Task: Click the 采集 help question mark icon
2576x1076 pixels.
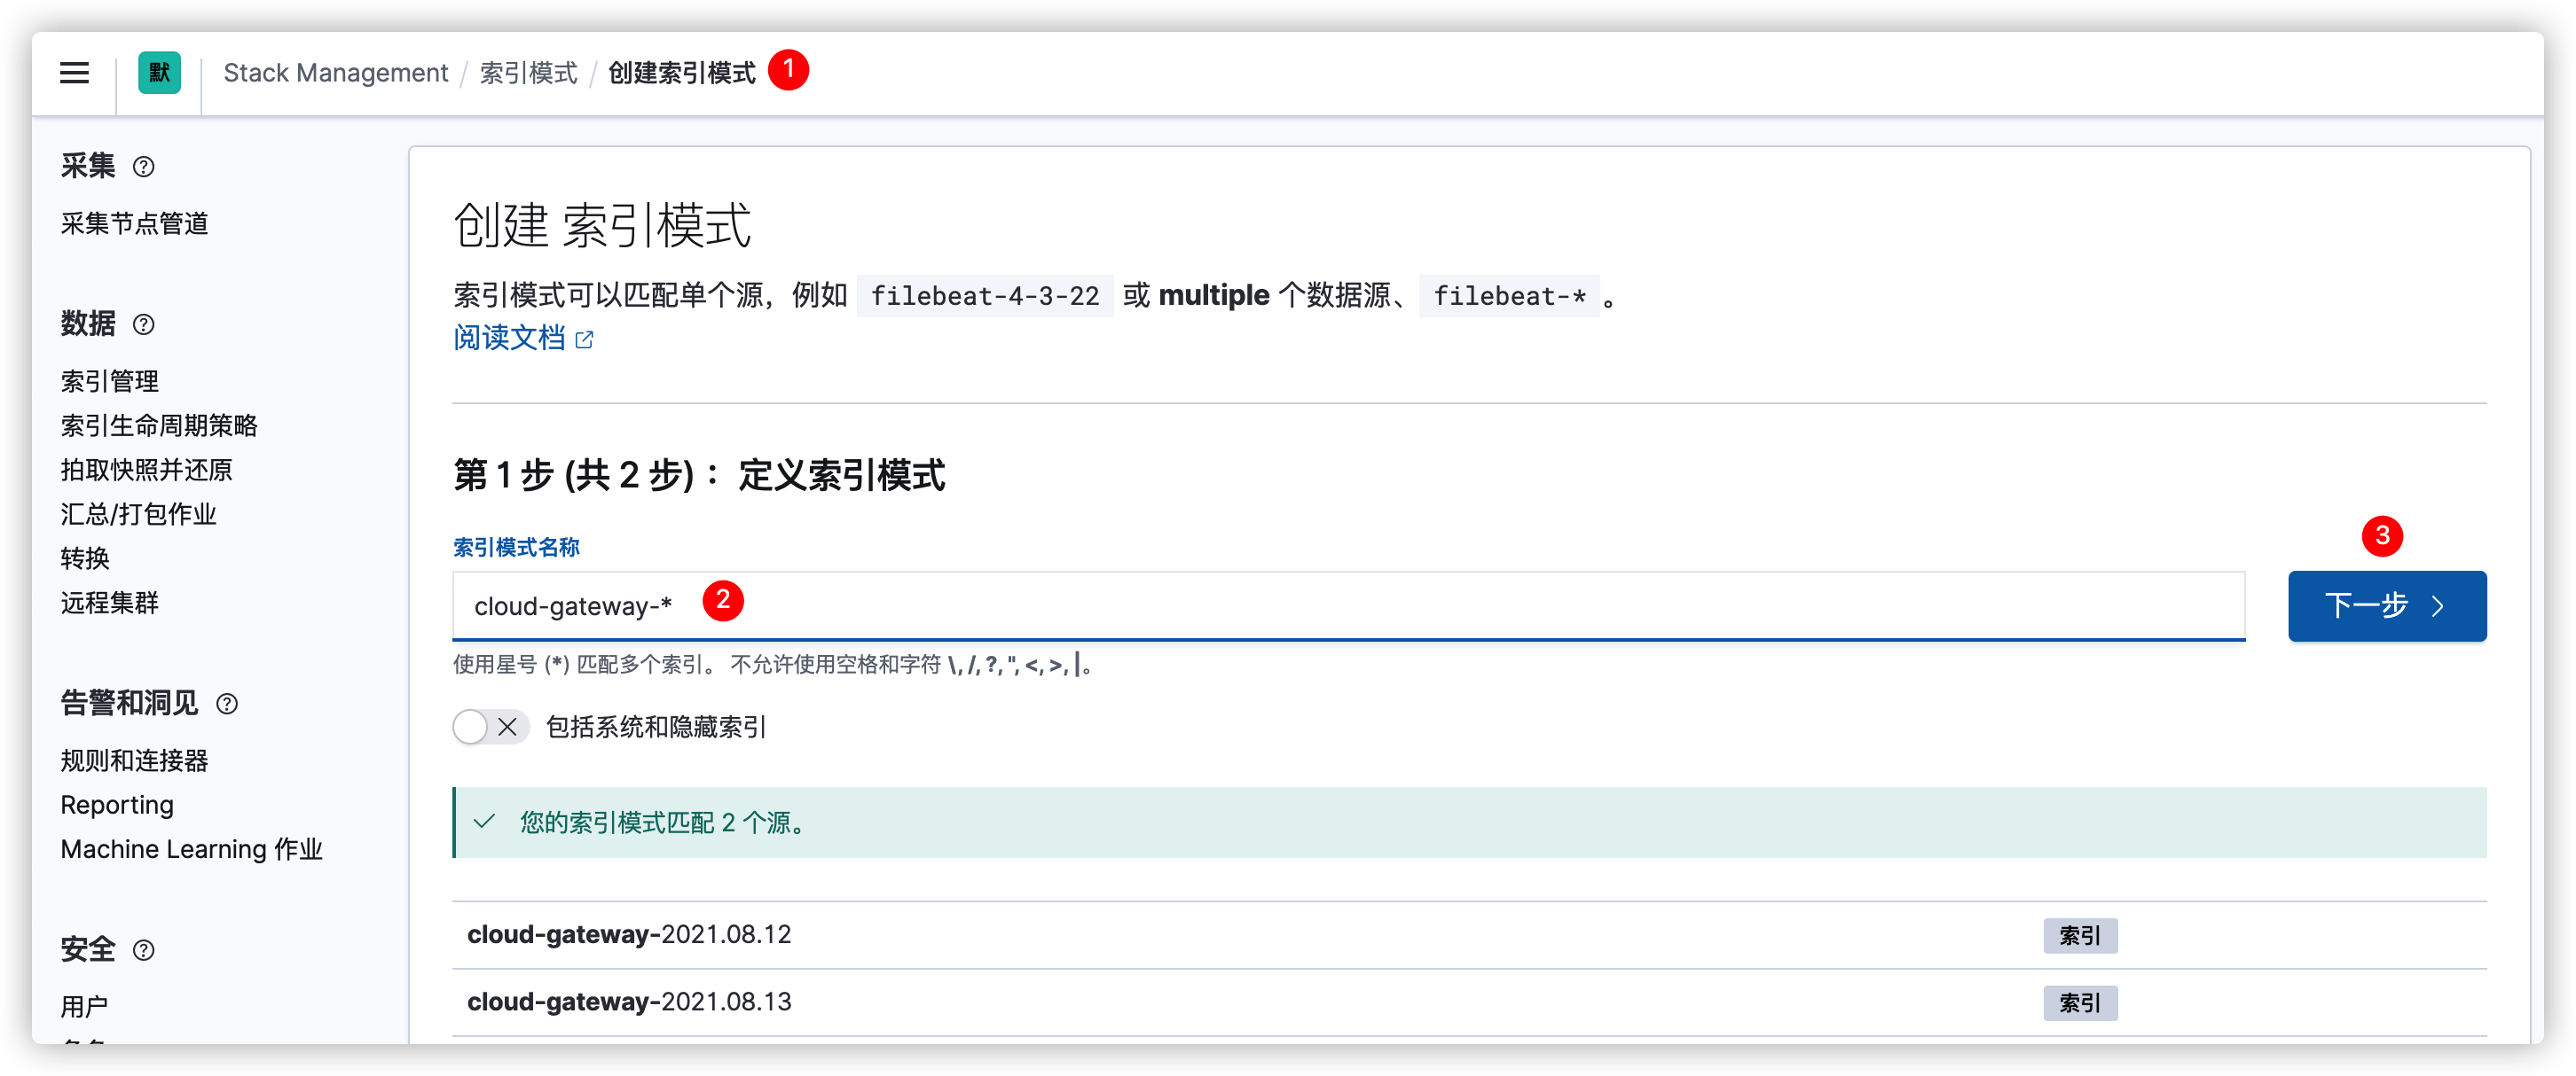Action: pos(143,164)
